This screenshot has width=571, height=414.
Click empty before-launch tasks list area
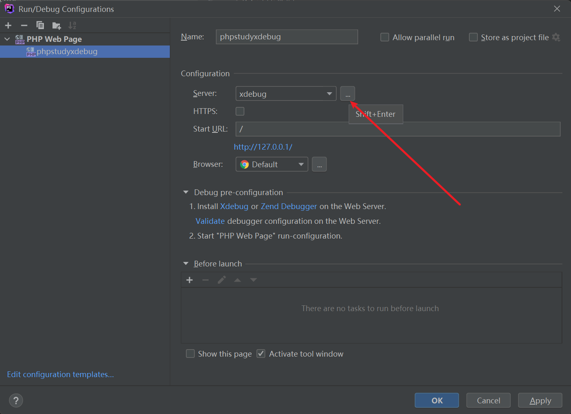point(371,315)
